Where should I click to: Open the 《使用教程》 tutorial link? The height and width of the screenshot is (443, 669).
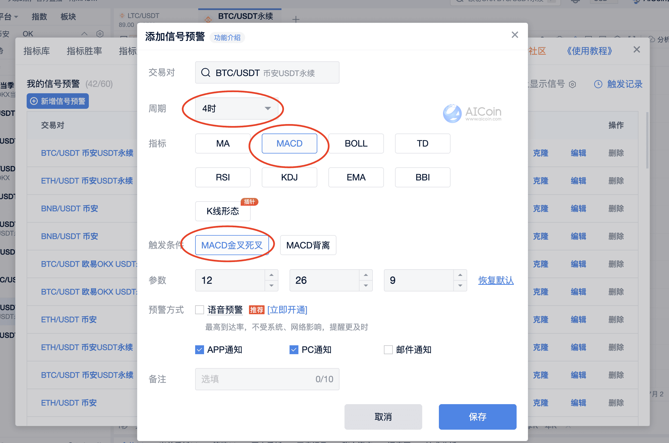click(590, 51)
